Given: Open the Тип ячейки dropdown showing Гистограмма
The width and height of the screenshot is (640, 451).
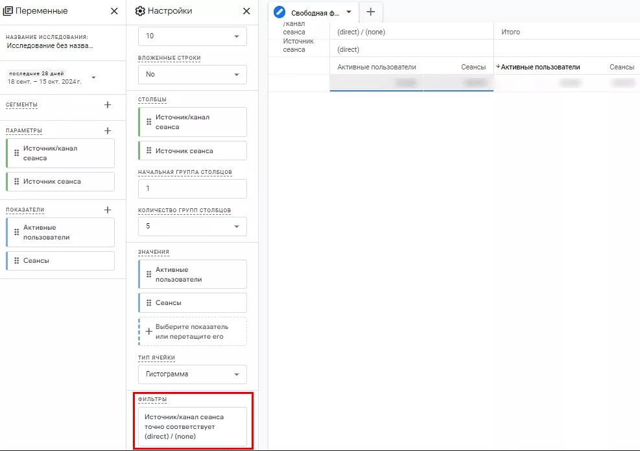Looking at the screenshot, I should 192,374.
